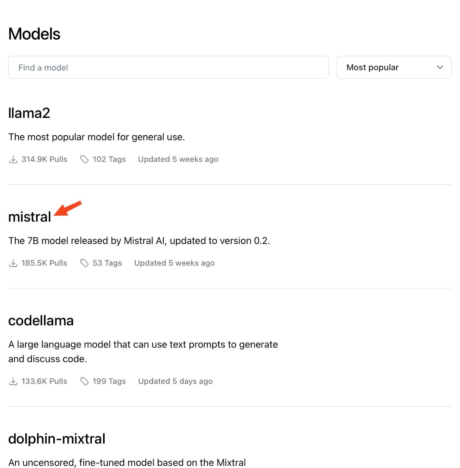Open the codellama model page

41,320
